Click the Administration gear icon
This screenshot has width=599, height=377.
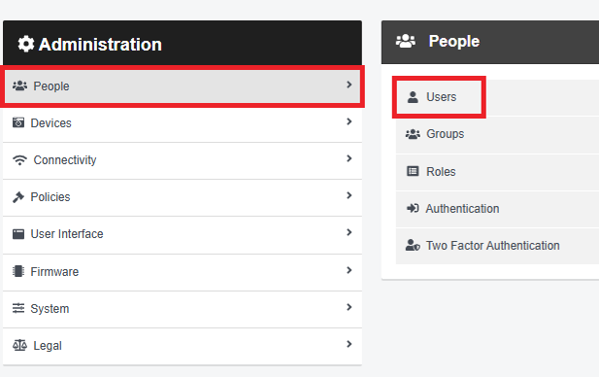point(26,44)
